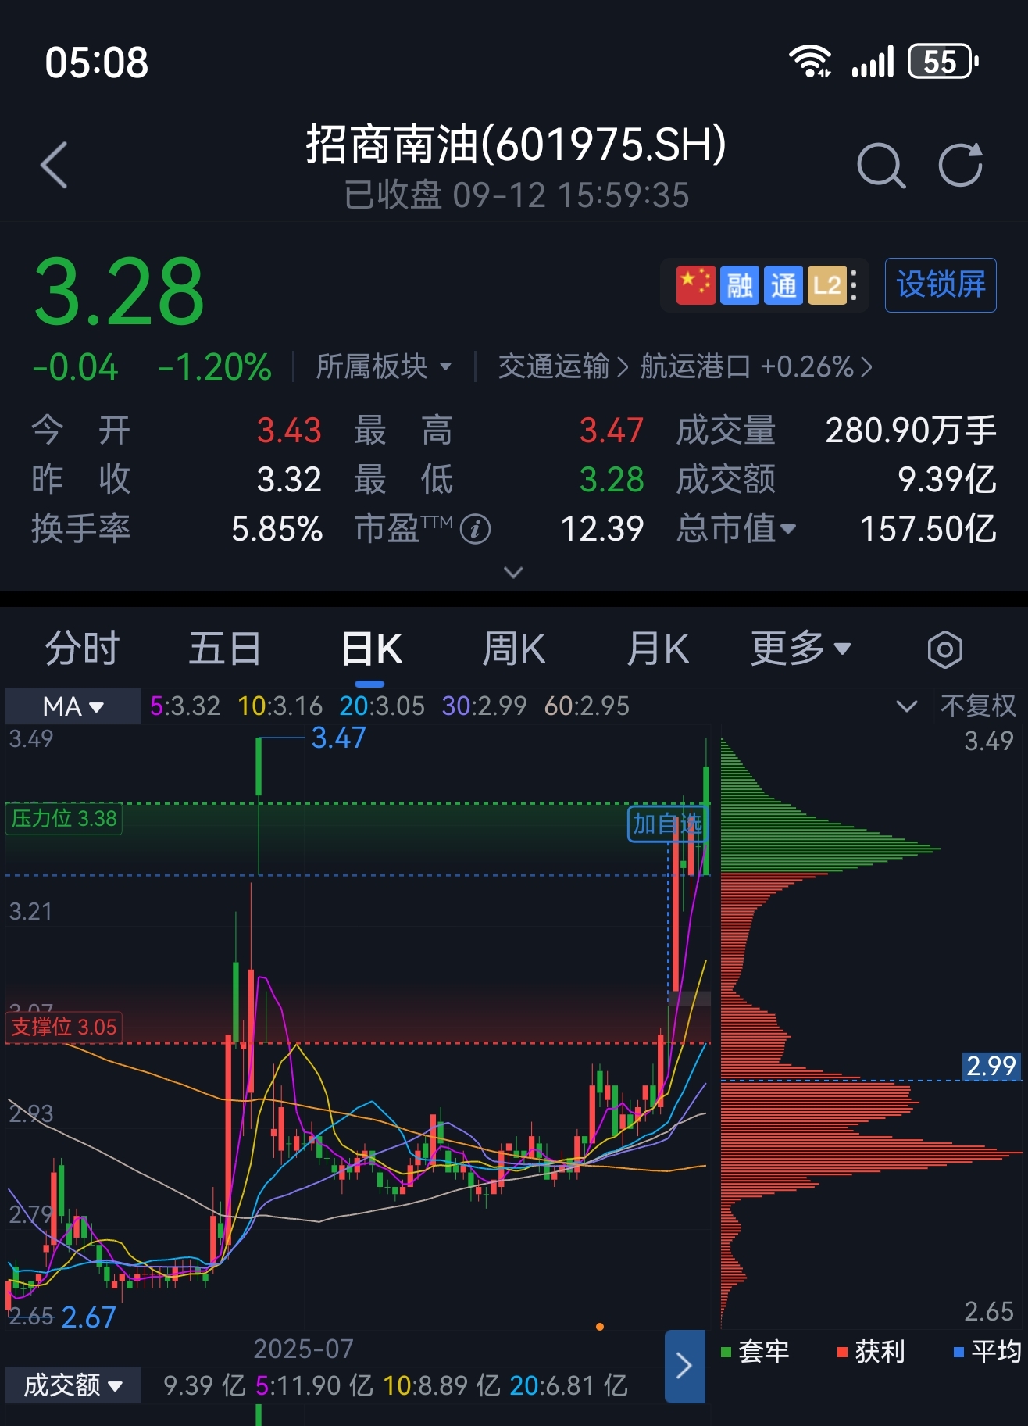The width and height of the screenshot is (1028, 1426).
Task: Tap the 市盈 12.39 value
Action: click(x=602, y=529)
